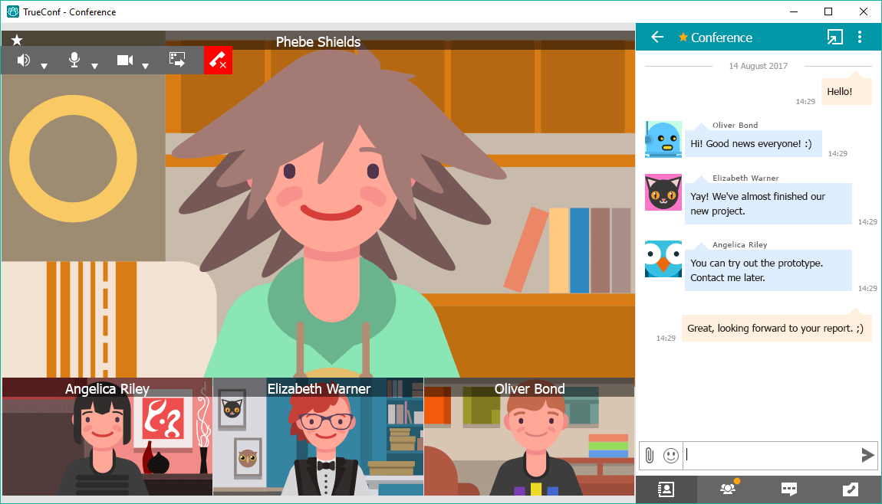Image resolution: width=882 pixels, height=504 pixels.
Task: Open the participants group tab
Action: click(728, 489)
